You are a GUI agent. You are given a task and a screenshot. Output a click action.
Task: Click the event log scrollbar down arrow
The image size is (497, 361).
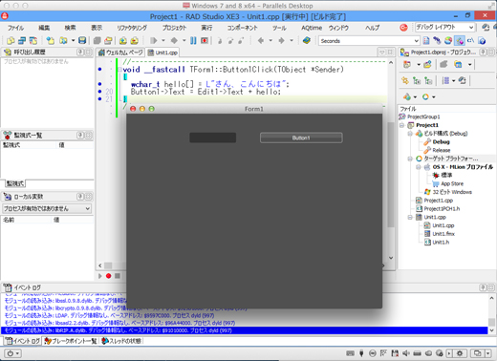point(491,330)
